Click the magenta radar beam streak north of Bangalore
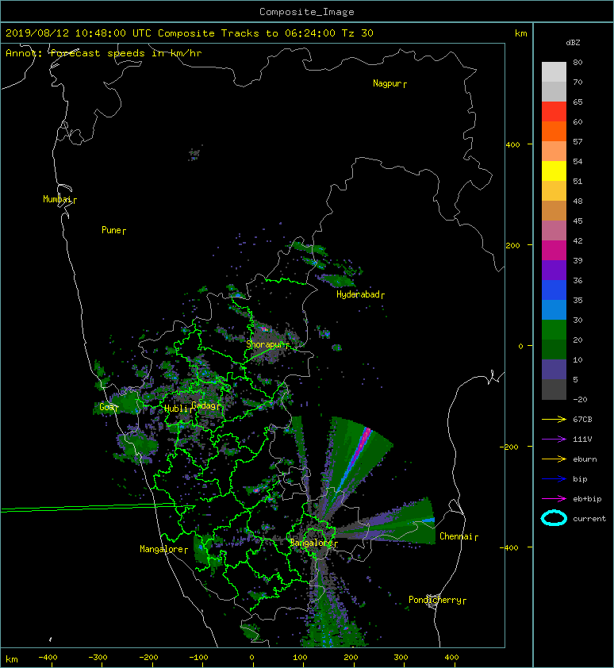 (x=363, y=442)
